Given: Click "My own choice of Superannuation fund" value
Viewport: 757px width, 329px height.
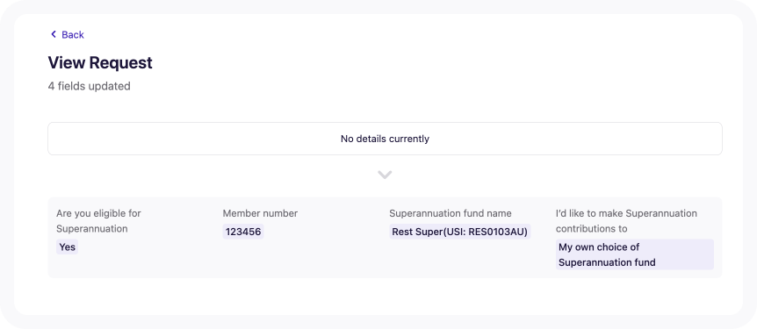Looking at the screenshot, I should [x=634, y=254].
